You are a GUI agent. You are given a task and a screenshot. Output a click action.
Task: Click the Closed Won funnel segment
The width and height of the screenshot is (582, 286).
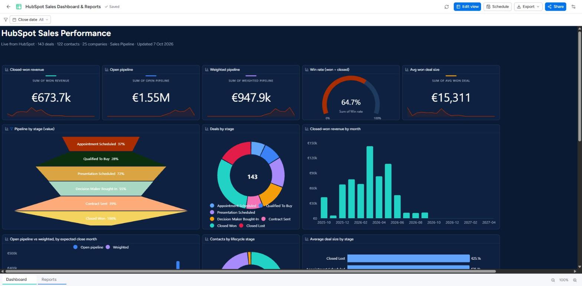tap(101, 219)
